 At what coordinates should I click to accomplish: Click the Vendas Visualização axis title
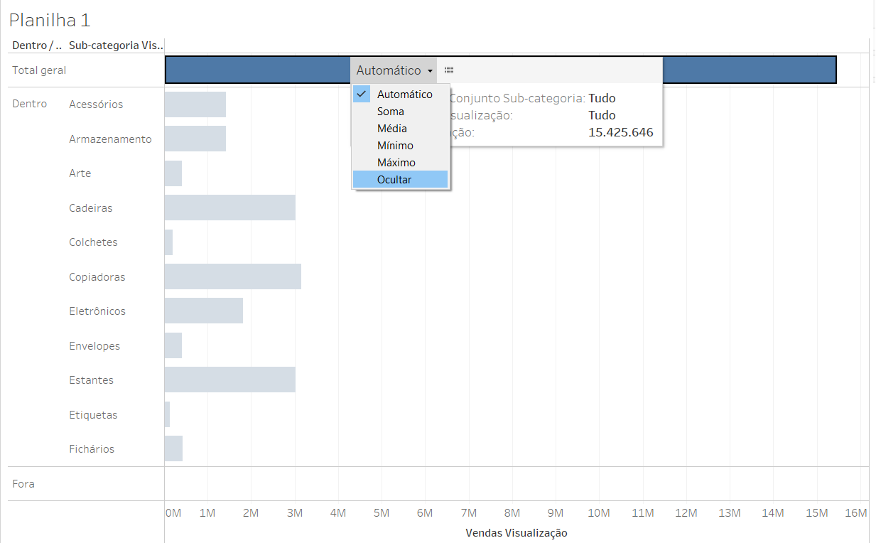point(517,532)
